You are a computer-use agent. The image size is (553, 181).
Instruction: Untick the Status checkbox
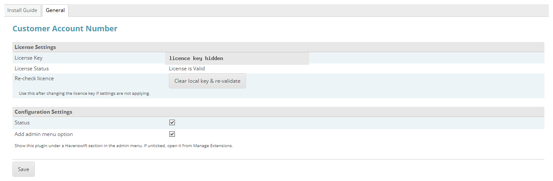pos(172,123)
